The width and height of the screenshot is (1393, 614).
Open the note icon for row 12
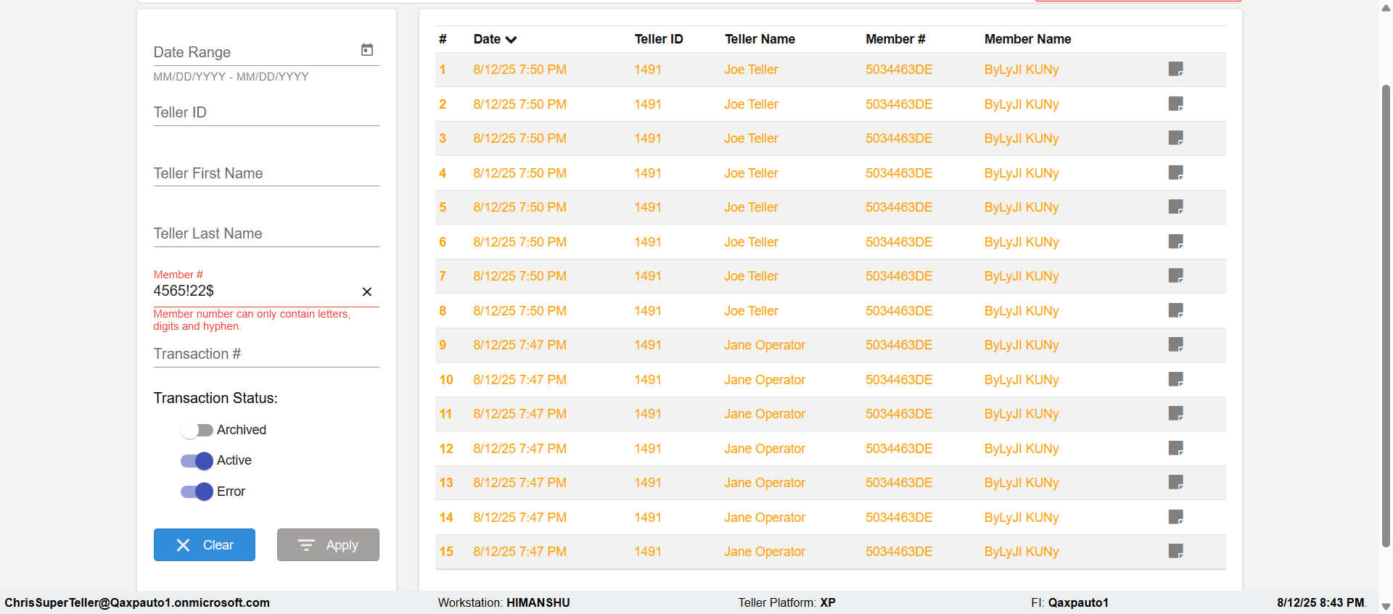click(x=1175, y=448)
